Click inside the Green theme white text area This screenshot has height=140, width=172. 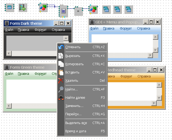(x=32, y=91)
